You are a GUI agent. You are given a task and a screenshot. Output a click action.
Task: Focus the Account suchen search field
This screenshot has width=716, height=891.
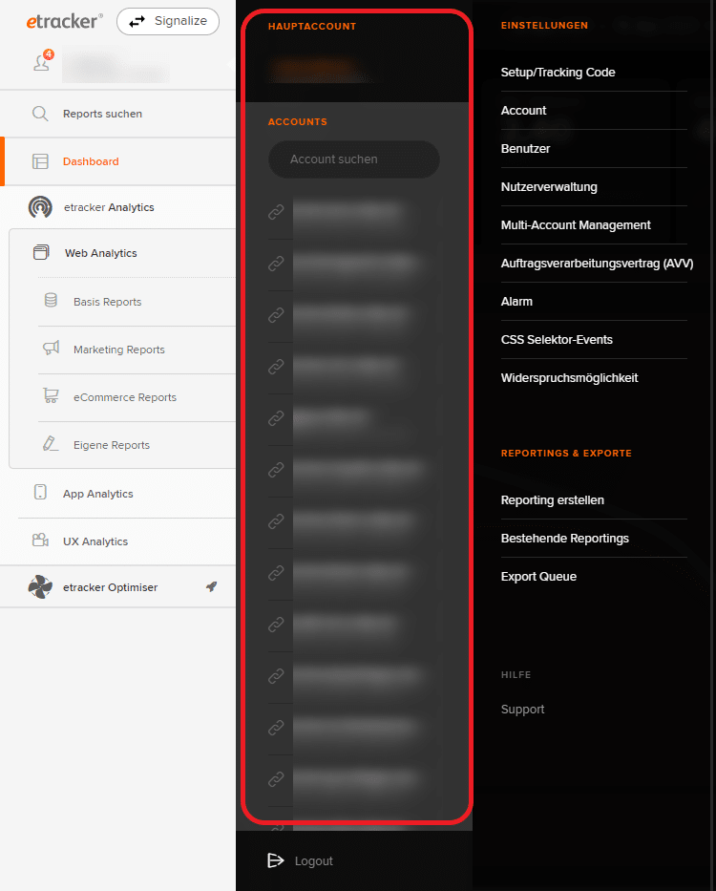pyautogui.click(x=353, y=159)
